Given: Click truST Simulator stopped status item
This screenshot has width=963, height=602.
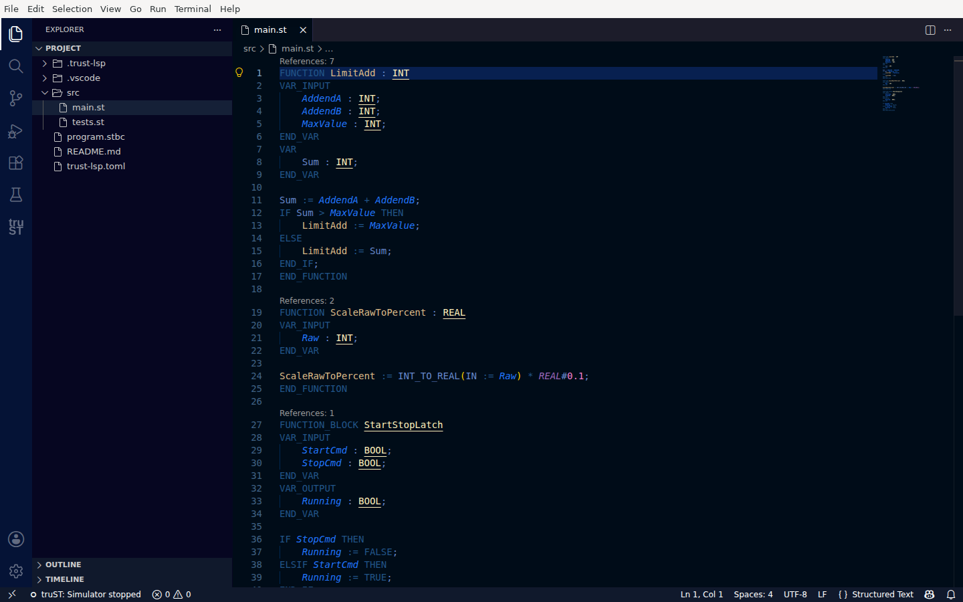Looking at the screenshot, I should click(x=86, y=594).
